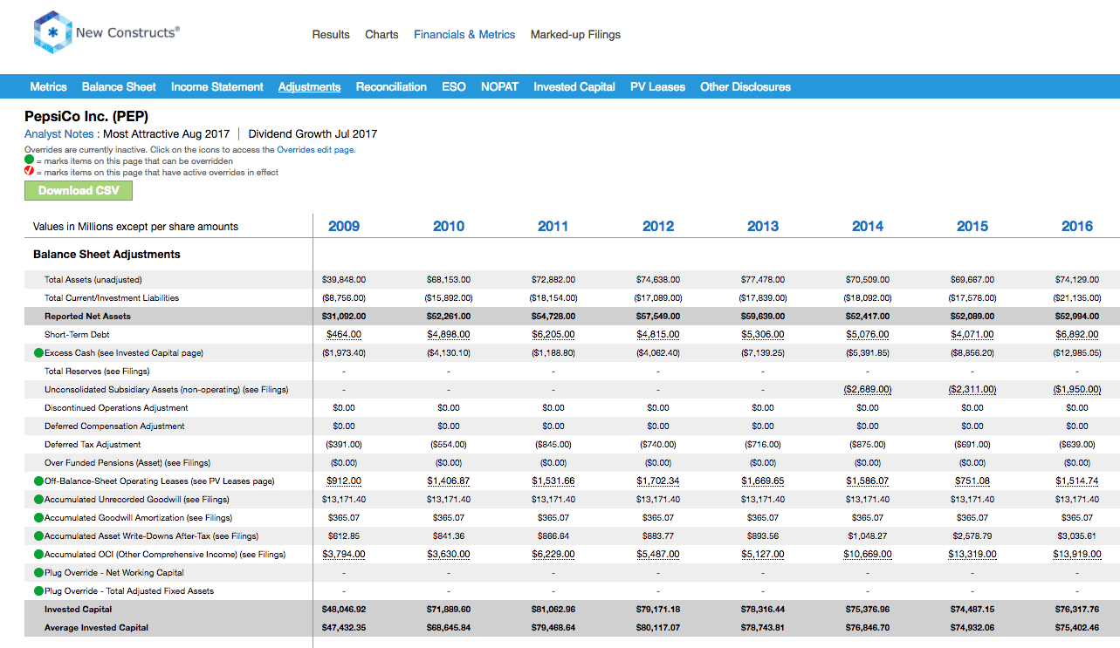Open the PV Leases tab

coord(657,87)
